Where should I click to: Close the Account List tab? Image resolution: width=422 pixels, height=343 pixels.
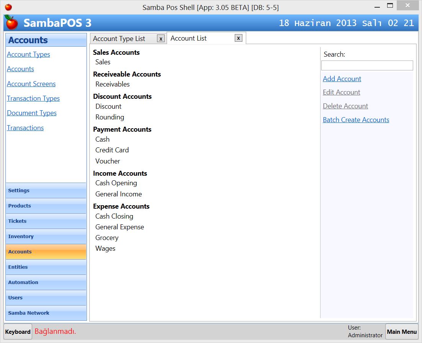238,38
